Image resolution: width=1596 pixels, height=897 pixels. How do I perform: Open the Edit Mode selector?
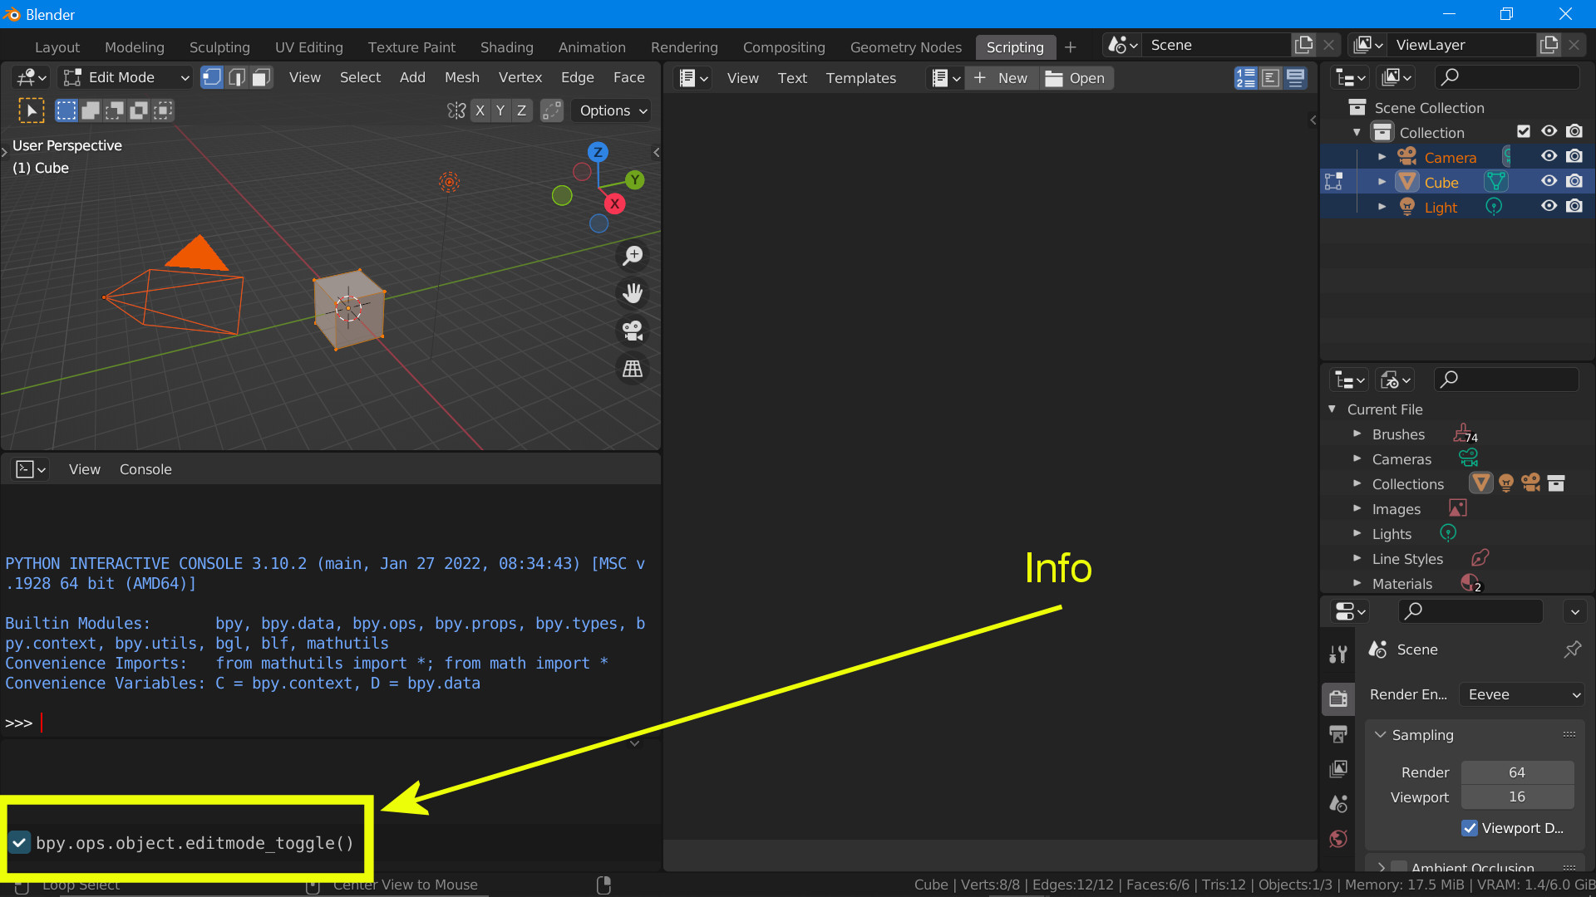124,77
